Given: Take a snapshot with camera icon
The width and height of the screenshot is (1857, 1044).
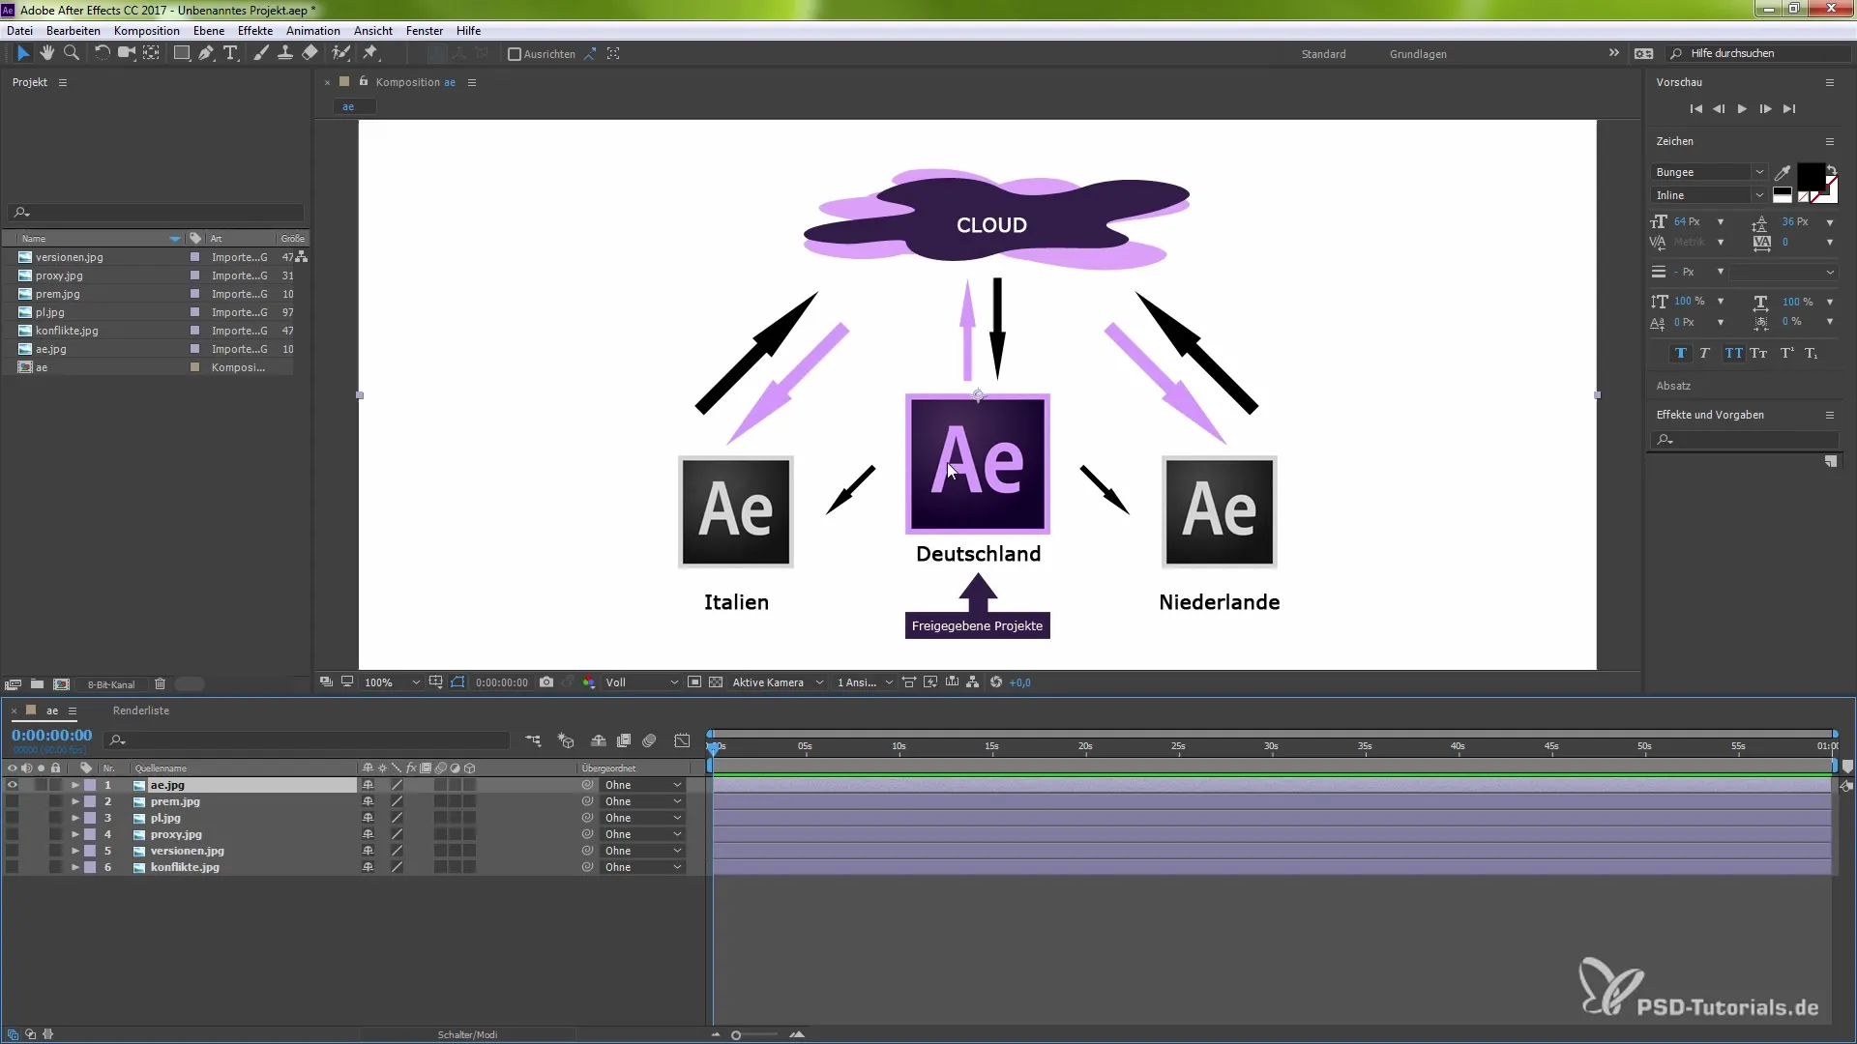Looking at the screenshot, I should click(x=546, y=682).
